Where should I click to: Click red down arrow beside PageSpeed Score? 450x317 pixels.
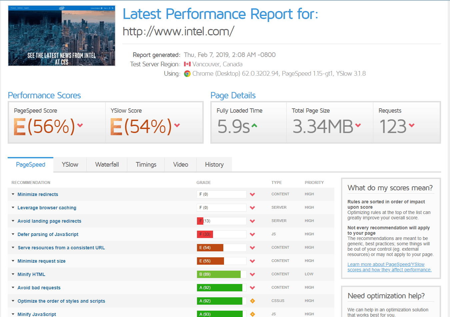pyautogui.click(x=80, y=125)
